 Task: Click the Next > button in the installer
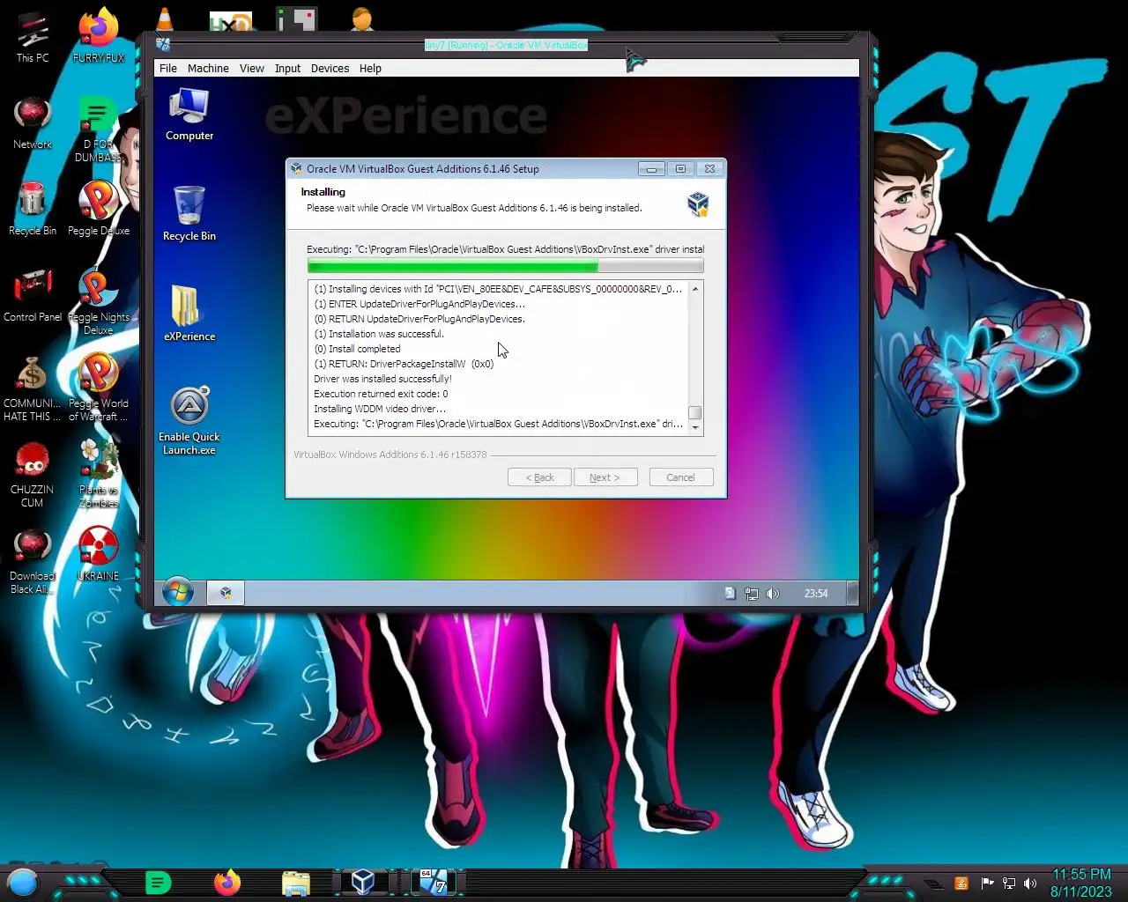coord(605,477)
